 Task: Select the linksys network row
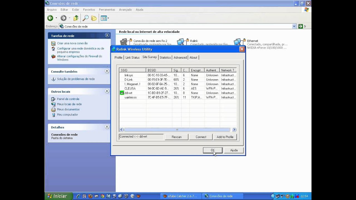178,75
